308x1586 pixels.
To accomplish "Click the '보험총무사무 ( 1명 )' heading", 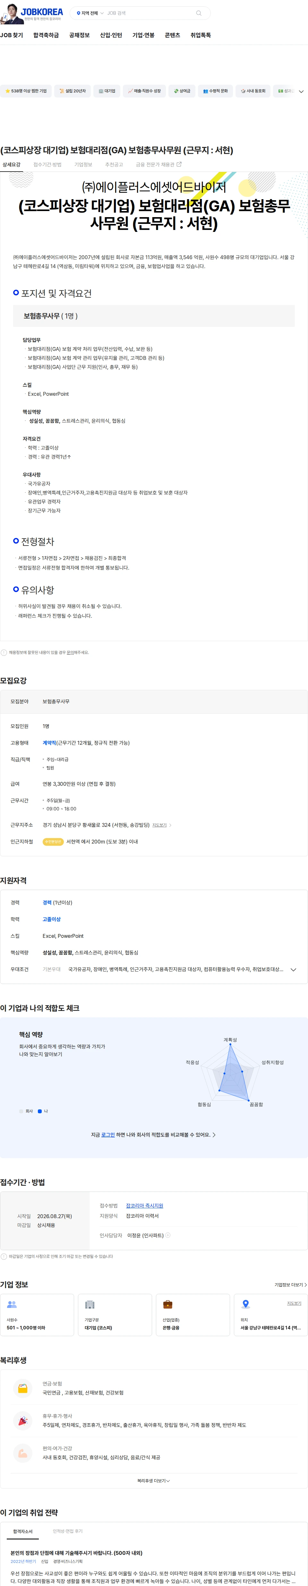I will 50,316.
